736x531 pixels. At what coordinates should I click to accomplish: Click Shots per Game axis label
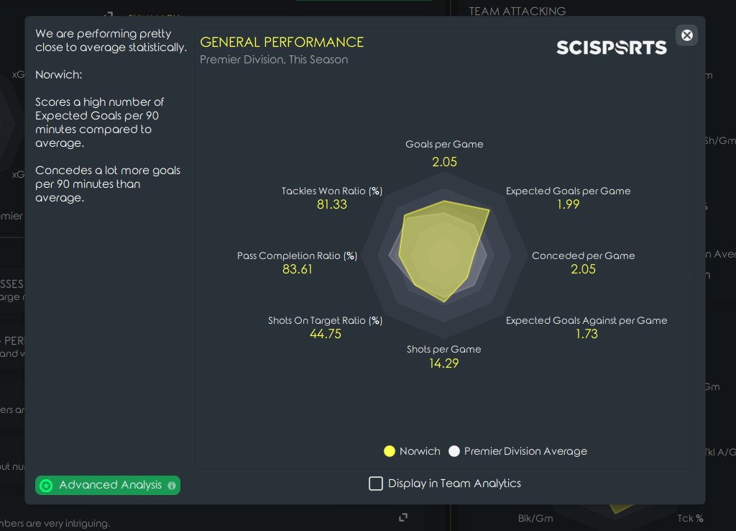[x=443, y=349]
